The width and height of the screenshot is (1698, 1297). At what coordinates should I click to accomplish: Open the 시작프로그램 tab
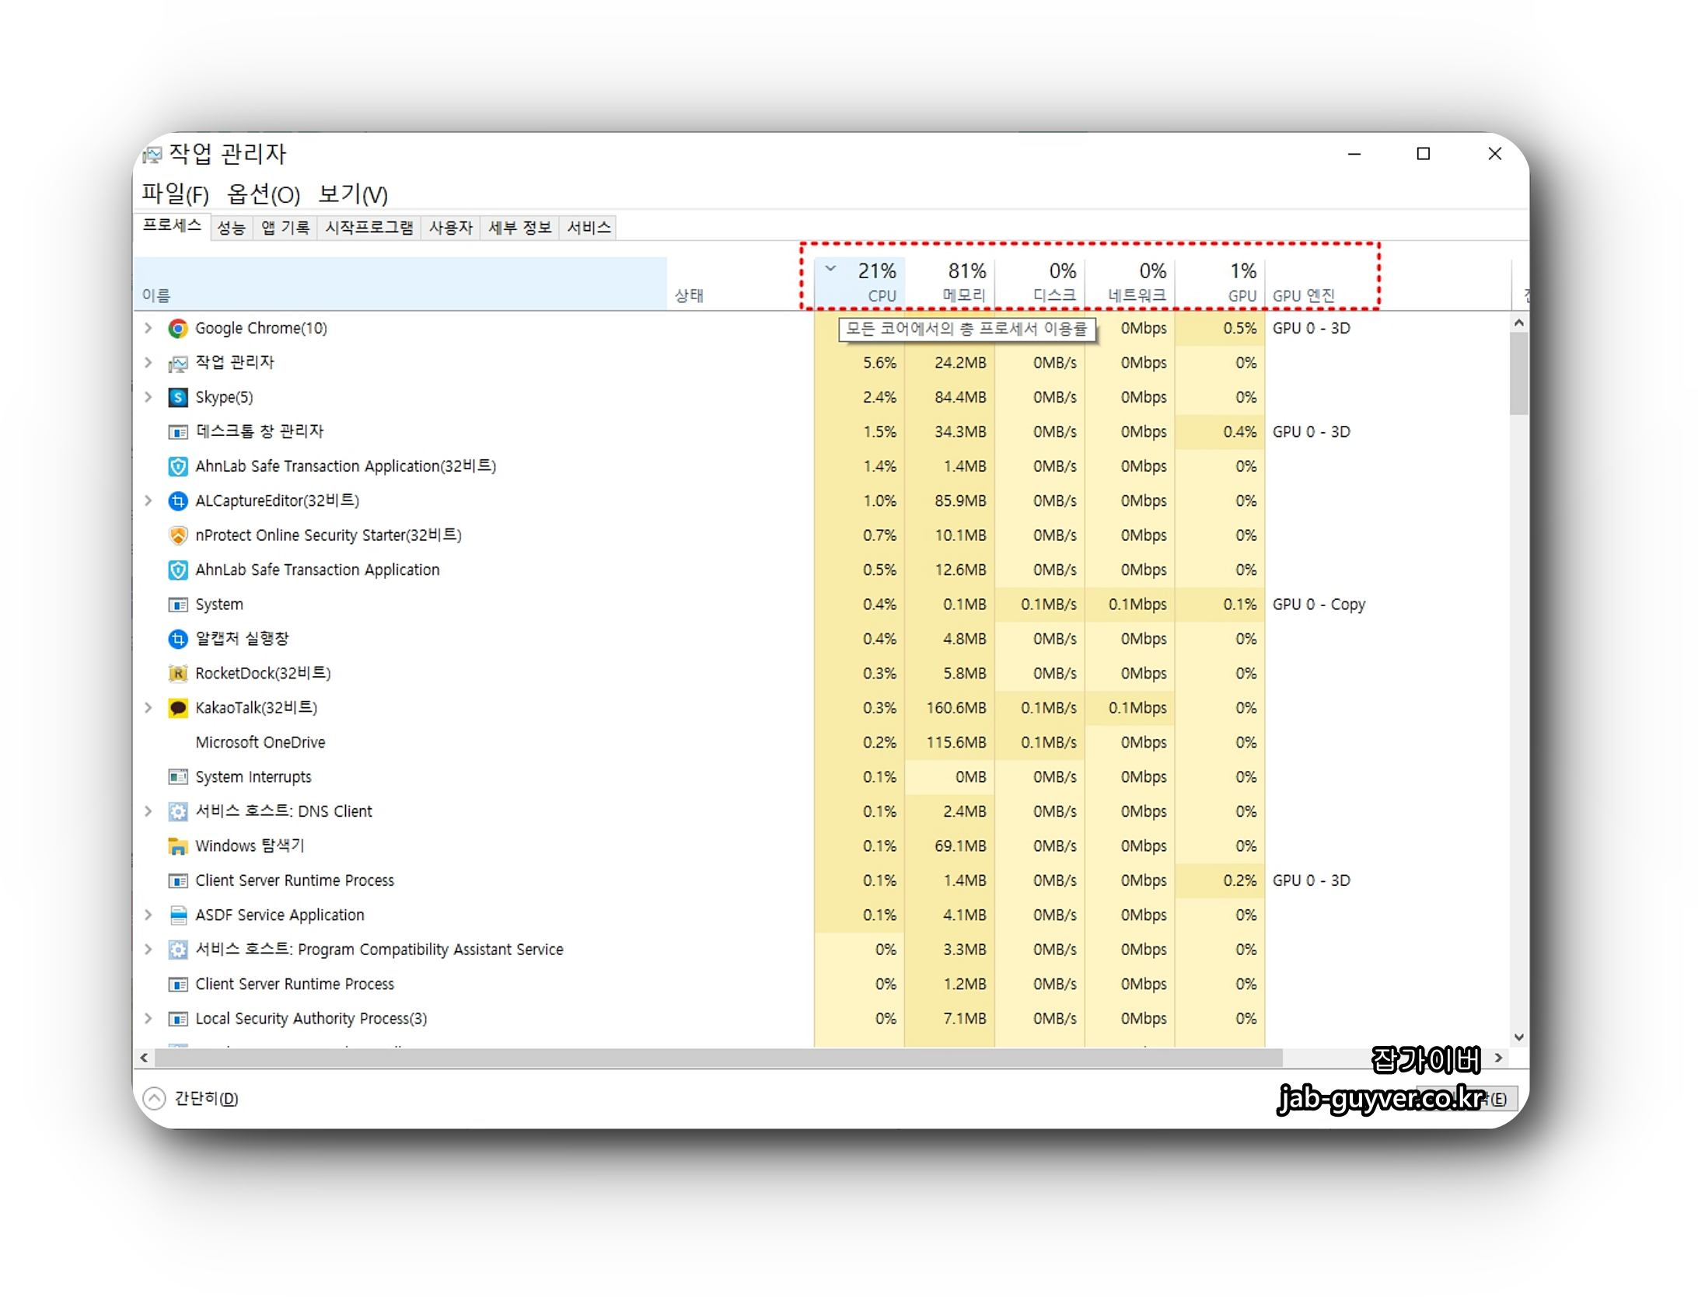pyautogui.click(x=369, y=228)
